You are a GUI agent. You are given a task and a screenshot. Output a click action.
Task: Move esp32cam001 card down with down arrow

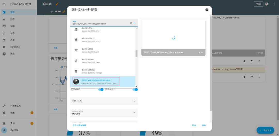point(244,77)
